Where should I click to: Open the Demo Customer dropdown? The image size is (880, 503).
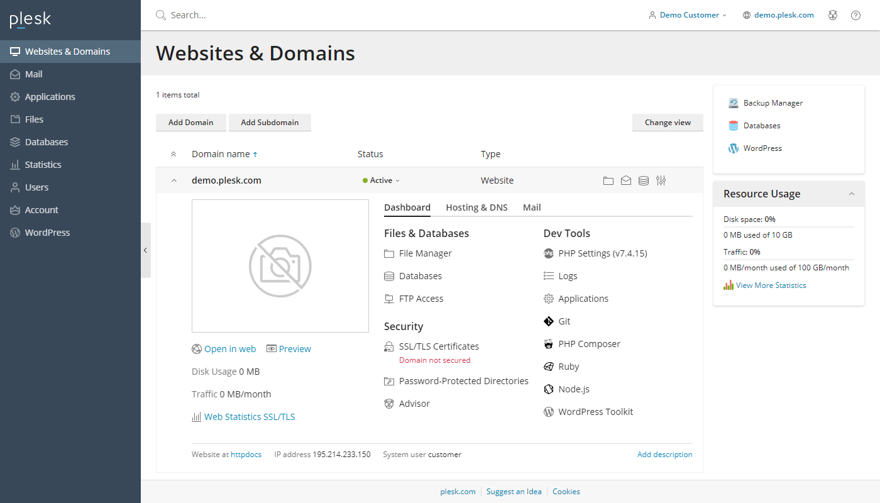click(x=688, y=15)
